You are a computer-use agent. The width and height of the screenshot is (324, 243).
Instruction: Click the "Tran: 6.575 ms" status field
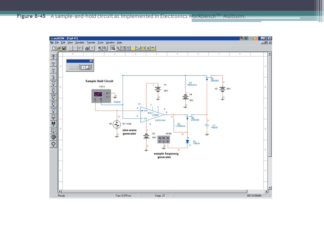(x=127, y=196)
